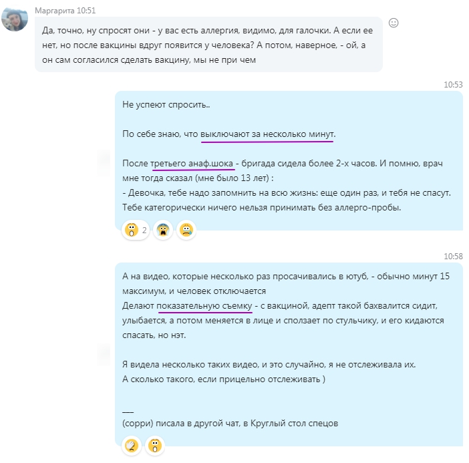Click the sender name Маргарита
The image size is (469, 463).
54,11
